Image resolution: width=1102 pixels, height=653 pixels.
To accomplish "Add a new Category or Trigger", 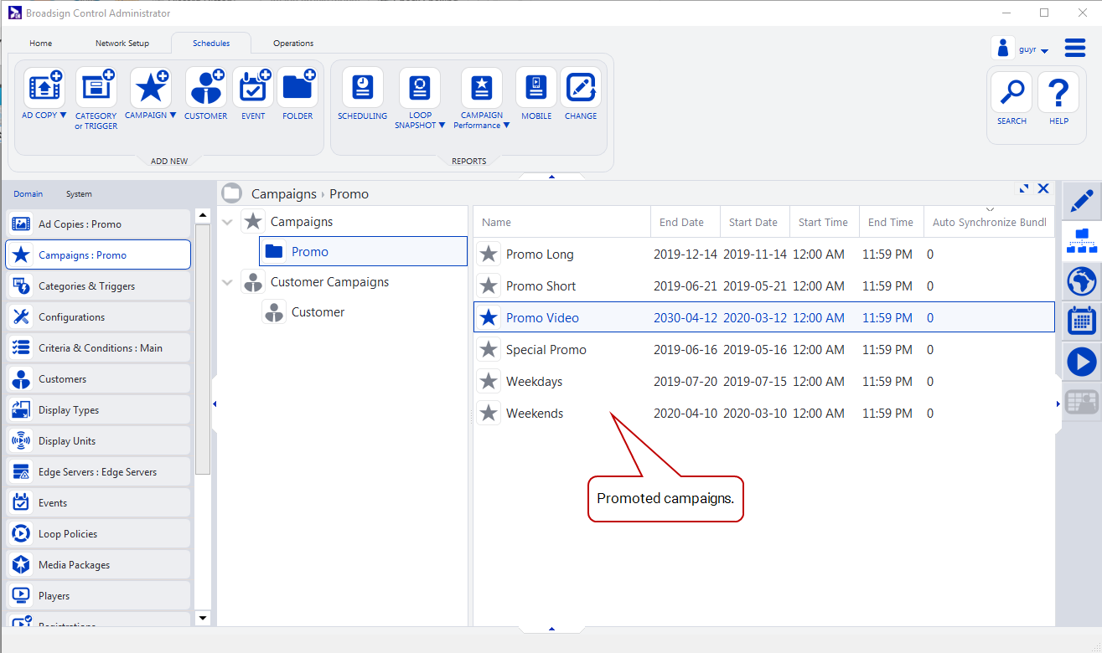I will point(96,88).
